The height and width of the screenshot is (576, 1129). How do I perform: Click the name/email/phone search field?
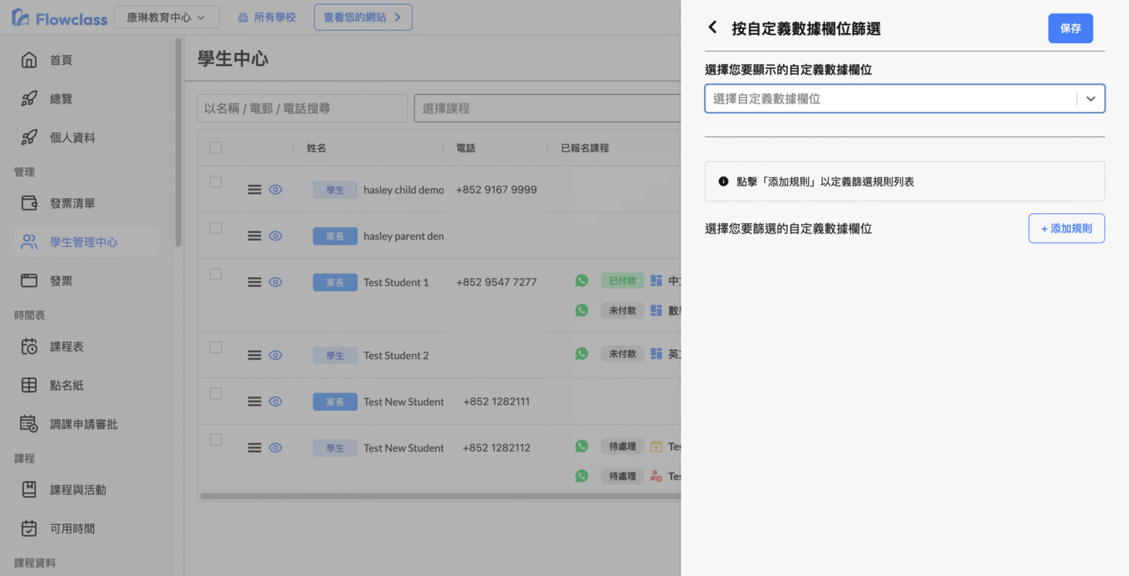[302, 108]
